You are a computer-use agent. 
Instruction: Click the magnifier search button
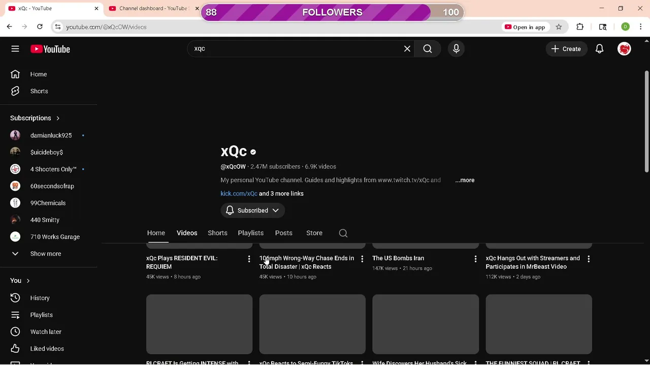coord(428,49)
